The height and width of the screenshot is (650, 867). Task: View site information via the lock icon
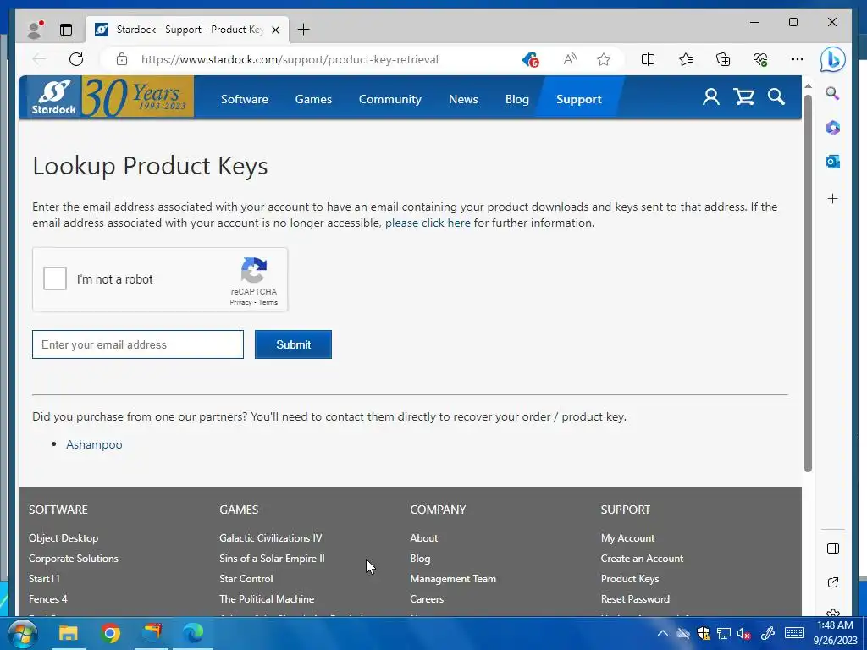coord(122,59)
